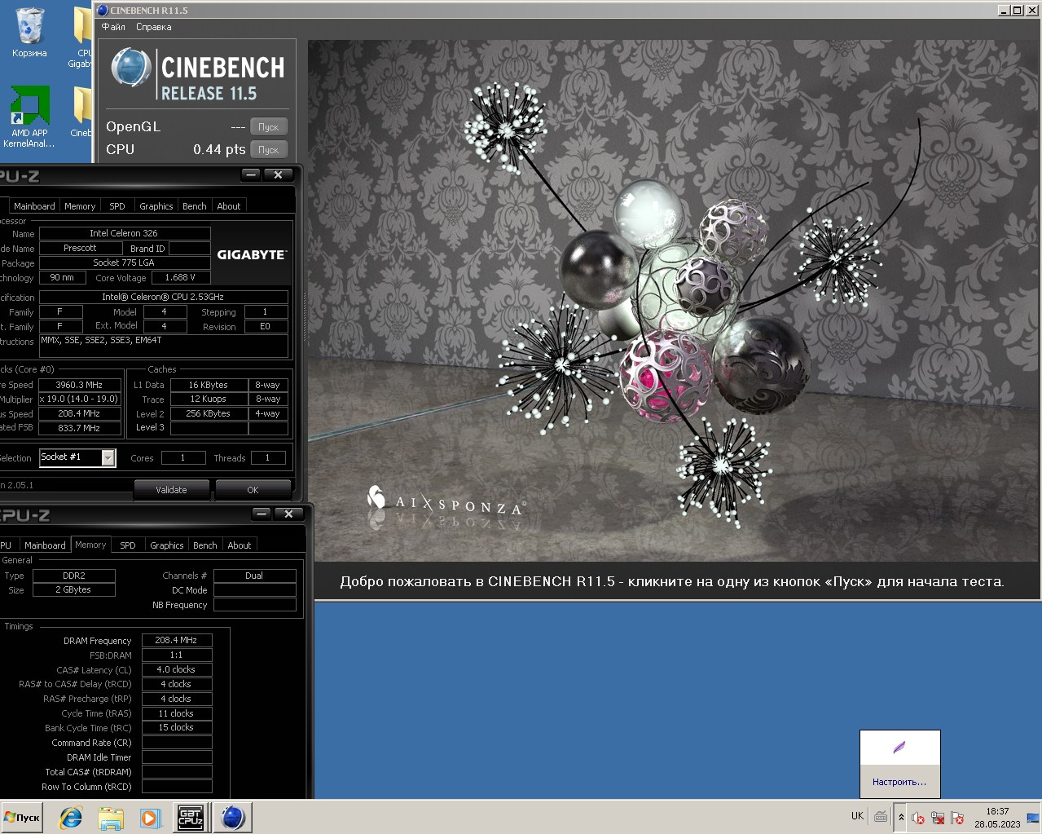Start the OpenGL test with Пуск
The width and height of the screenshot is (1042, 834).
269,127
